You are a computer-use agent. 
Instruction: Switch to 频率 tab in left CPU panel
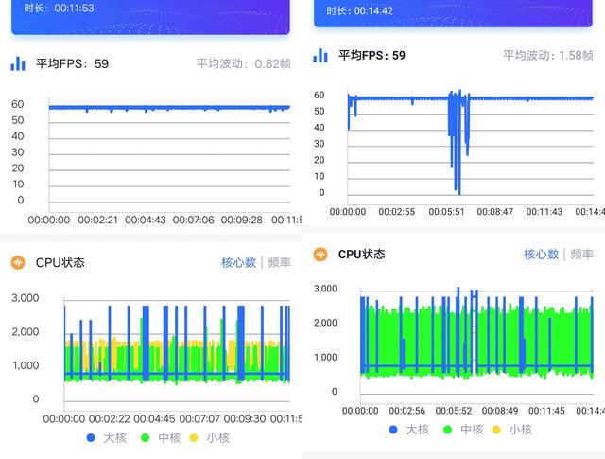[x=279, y=263]
